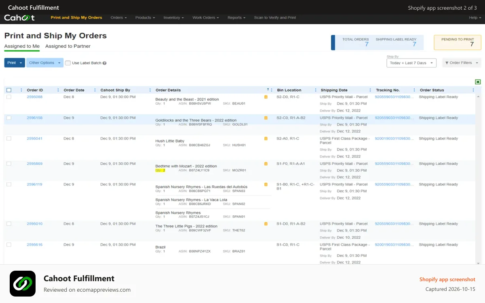Click the Cahoot logo in the navbar
Viewport: 485px width, 303px height.
[19, 18]
